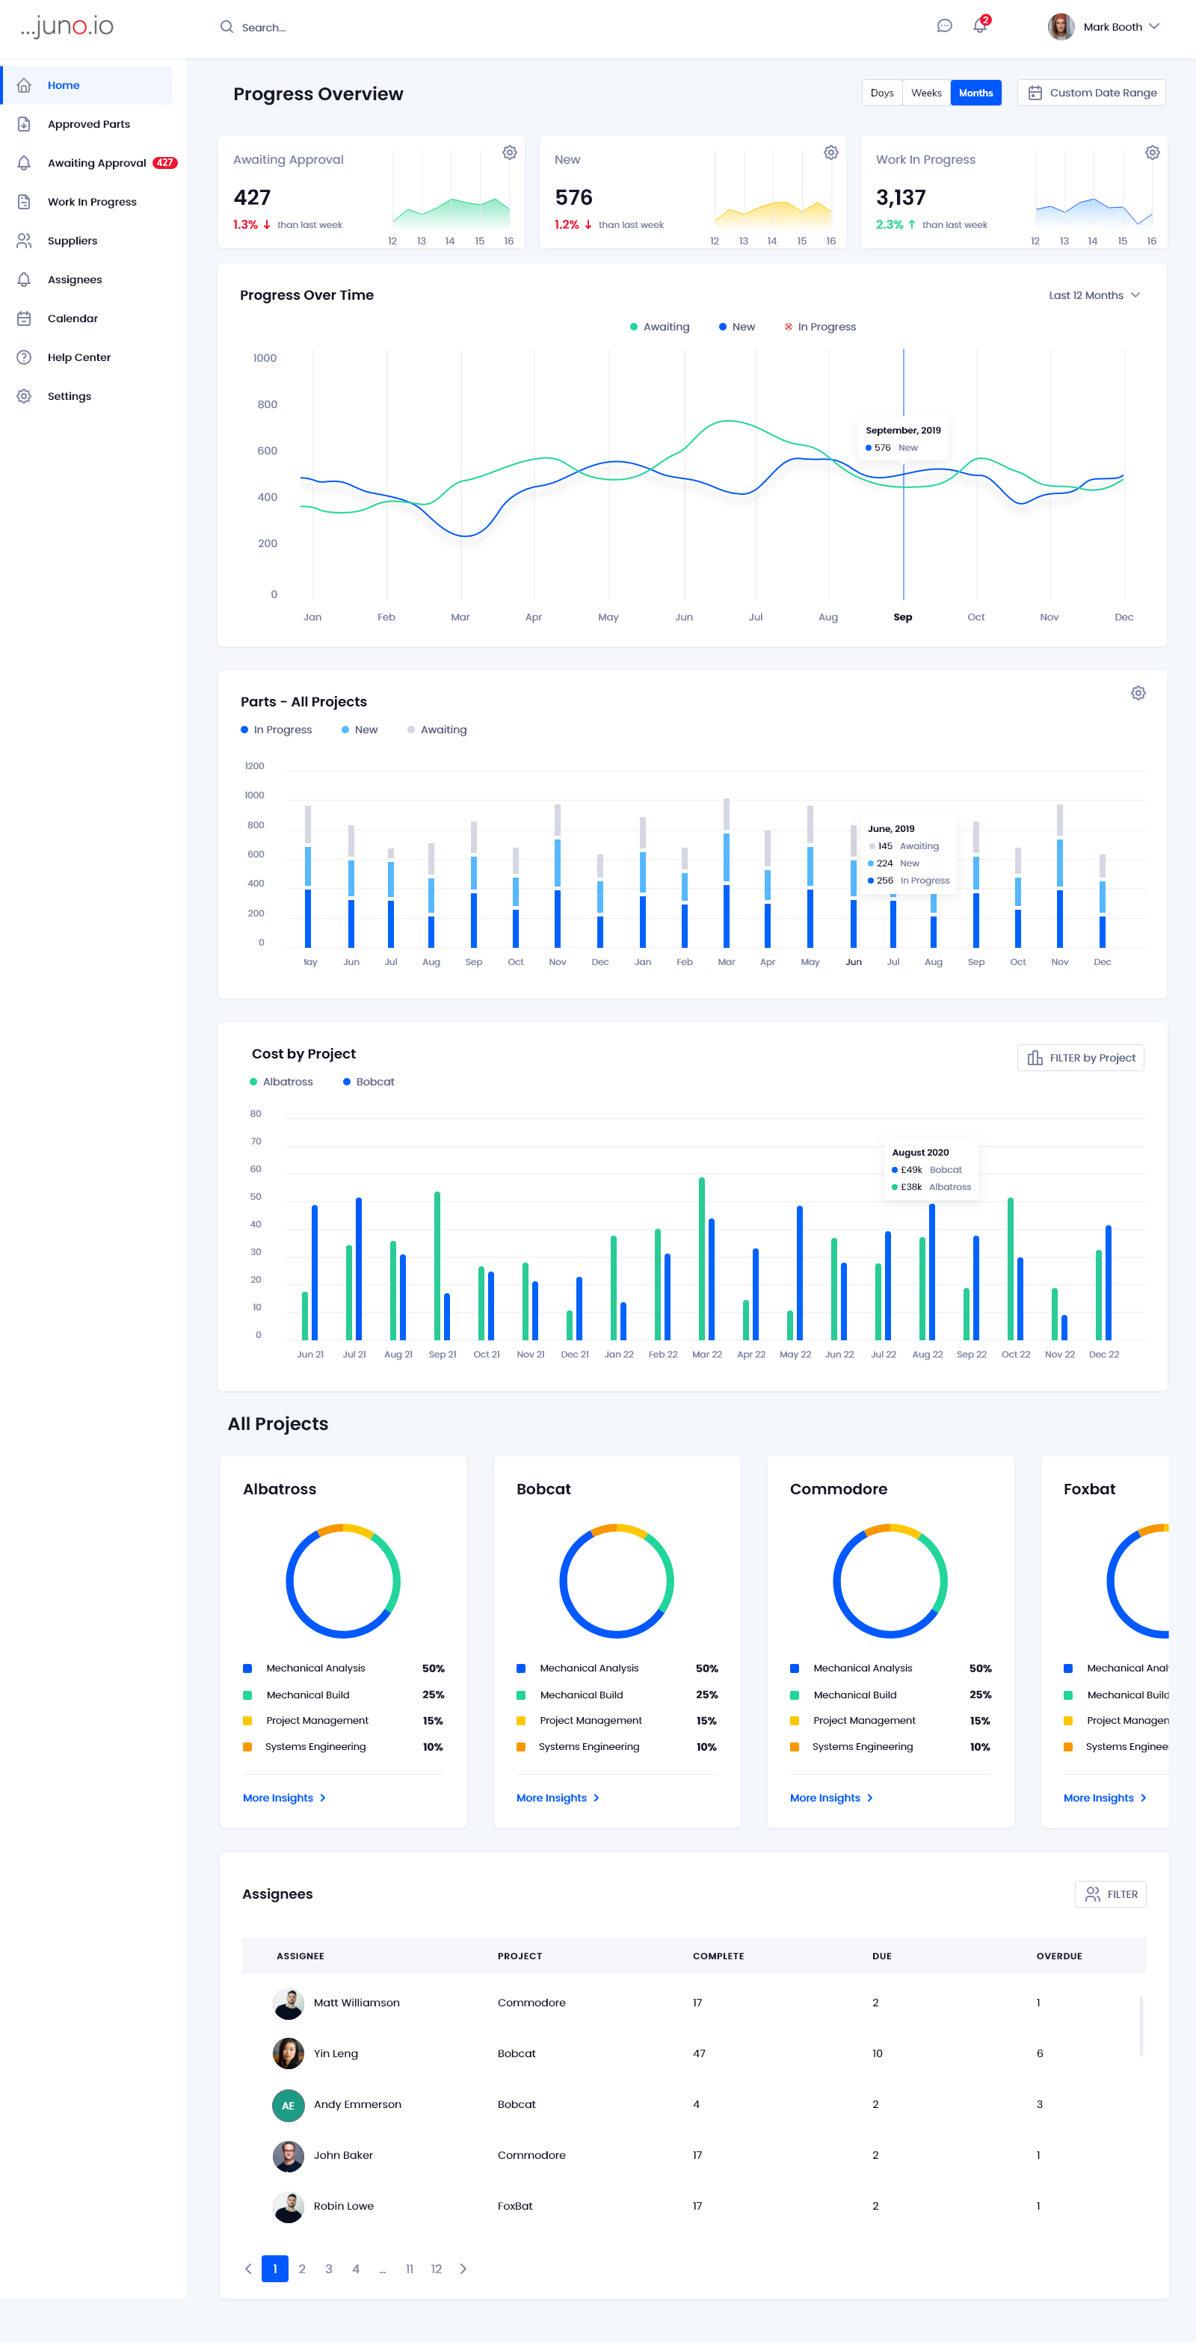Click gear icon on Work In Progress card
The image size is (1196, 2342).
1151,152
